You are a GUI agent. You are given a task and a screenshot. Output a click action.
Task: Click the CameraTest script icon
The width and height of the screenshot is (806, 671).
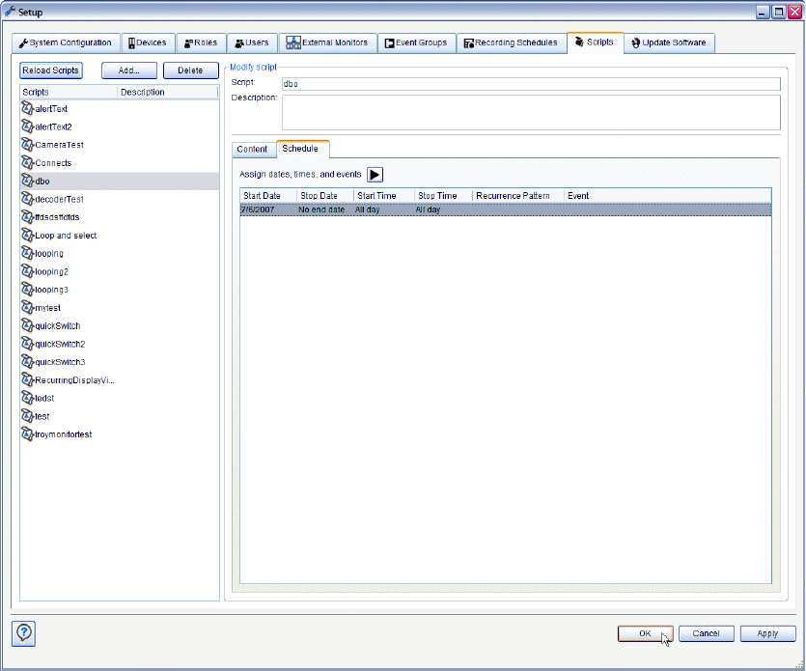point(27,145)
